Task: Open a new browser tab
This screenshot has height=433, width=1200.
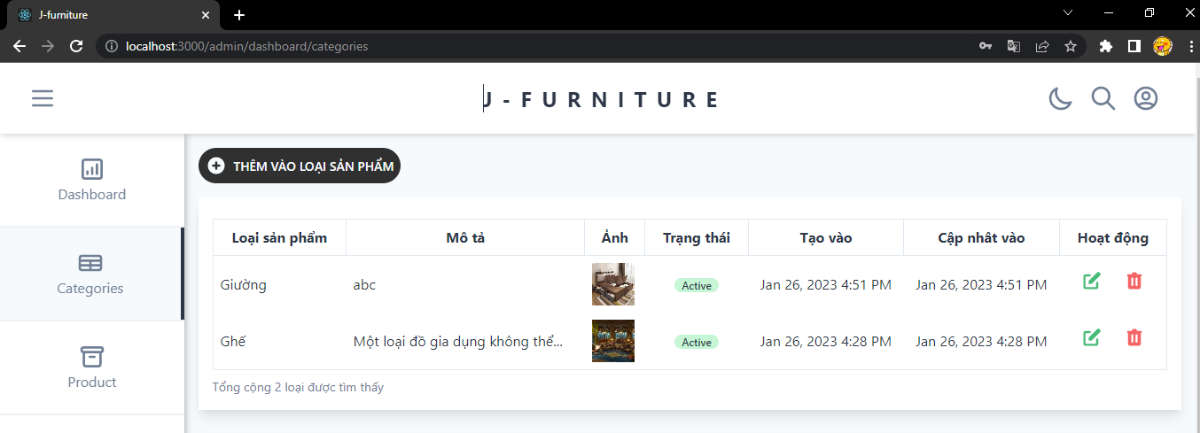Action: (238, 15)
